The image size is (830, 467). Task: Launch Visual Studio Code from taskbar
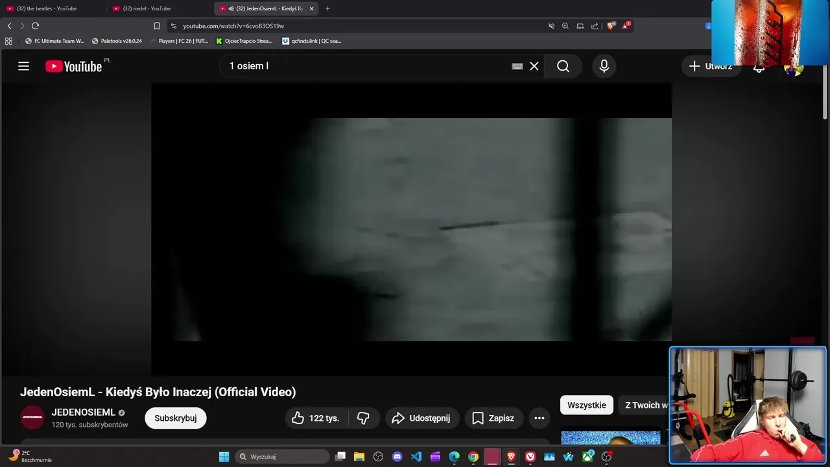pyautogui.click(x=416, y=457)
